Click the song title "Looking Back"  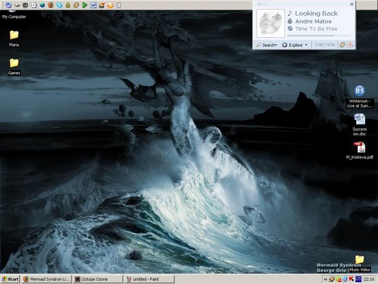coord(316,14)
